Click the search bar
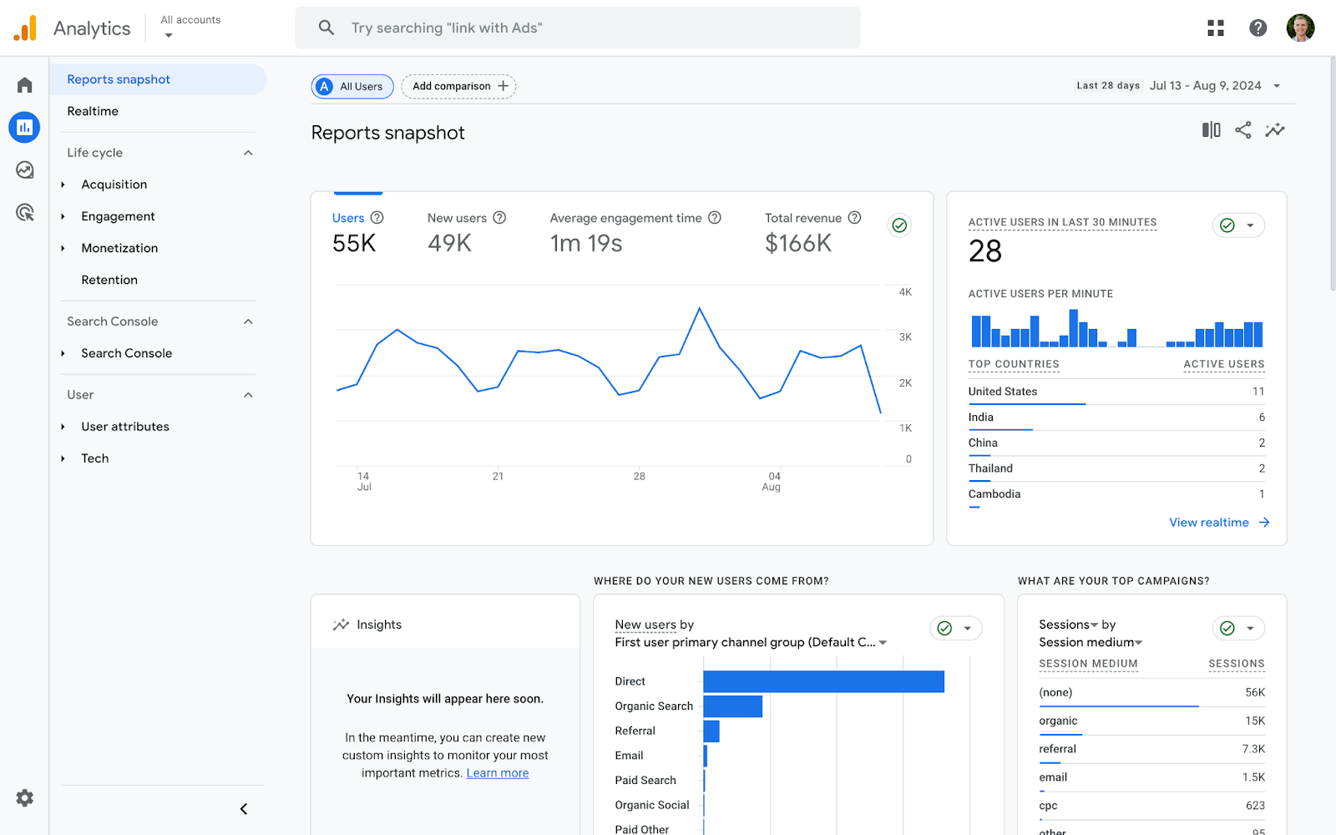 pos(578,28)
